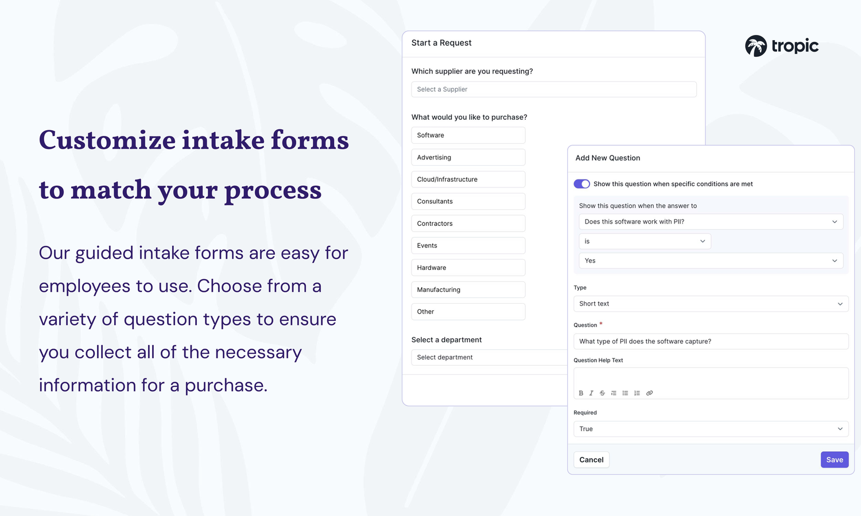
Task: Click the Select a Supplier field
Action: click(553, 89)
